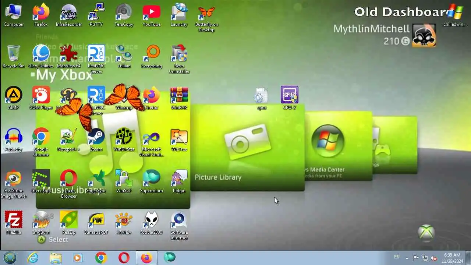Launch SugarSync from the desktop
The width and height of the screenshot is (471, 265).
pos(96,181)
